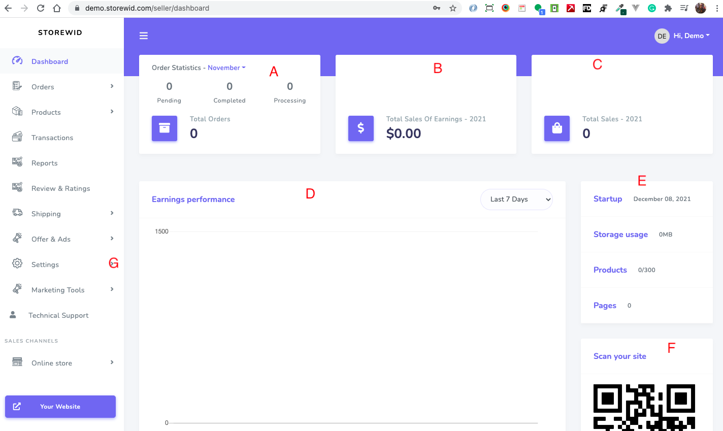723x431 pixels.
Task: Click the browser reload icon
Action: [41, 8]
